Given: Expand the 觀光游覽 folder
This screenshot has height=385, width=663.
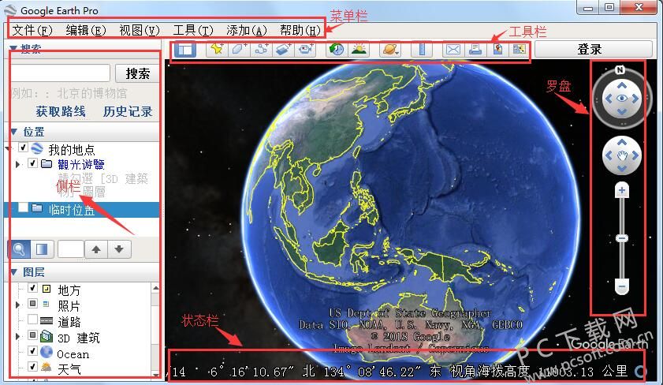Looking at the screenshot, I should tap(17, 164).
